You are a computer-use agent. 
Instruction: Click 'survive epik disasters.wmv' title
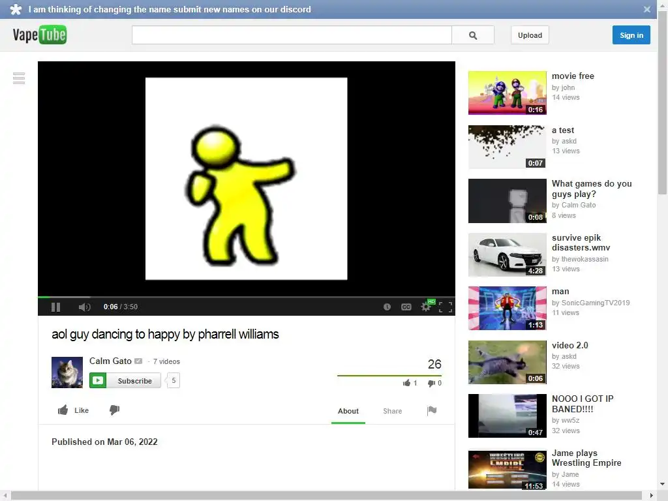(581, 243)
